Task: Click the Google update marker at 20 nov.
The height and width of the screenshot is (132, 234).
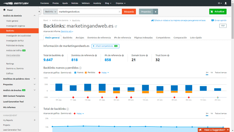Action: coord(217,97)
